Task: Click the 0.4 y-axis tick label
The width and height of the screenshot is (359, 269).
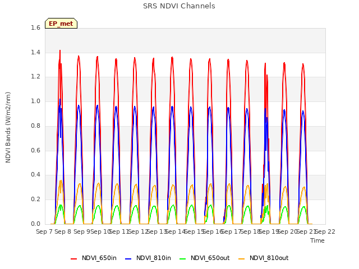Action: pos(35,175)
